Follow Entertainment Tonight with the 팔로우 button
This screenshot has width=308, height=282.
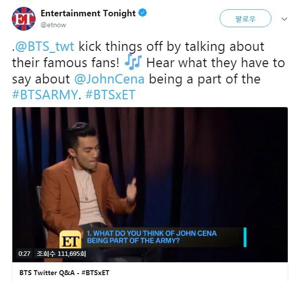point(245,18)
